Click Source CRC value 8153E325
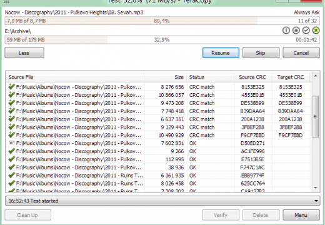 [x=252, y=87]
